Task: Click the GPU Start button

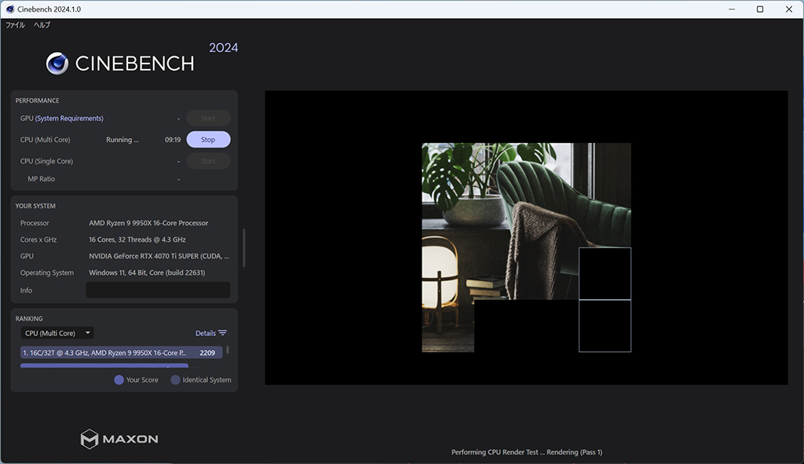Action: tap(208, 118)
